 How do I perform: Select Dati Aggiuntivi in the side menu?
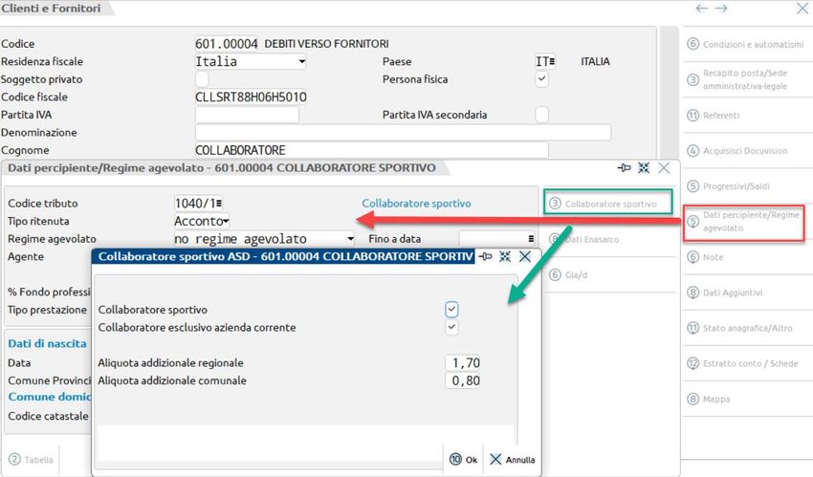pyautogui.click(x=733, y=293)
